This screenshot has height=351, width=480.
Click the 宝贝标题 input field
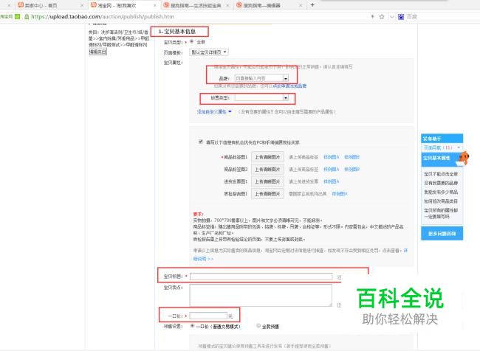261,277
